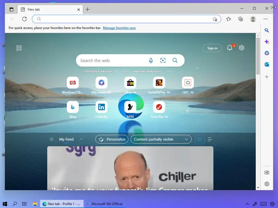
Task: Open the Windows Start button
Action: (5, 204)
